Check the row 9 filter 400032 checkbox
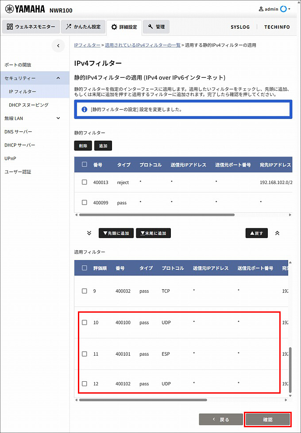The width and height of the screenshot is (301, 433). point(85,291)
